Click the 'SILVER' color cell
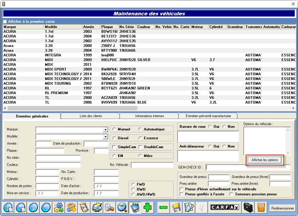Viewport: 298px width, 216px height. click(144, 60)
